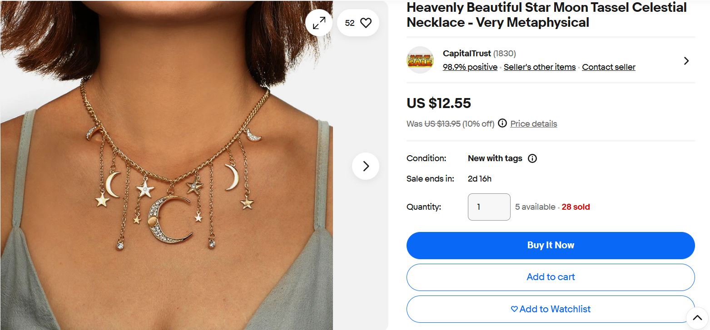The image size is (710, 330).
Task: Click the product title heading
Action: [x=546, y=15]
